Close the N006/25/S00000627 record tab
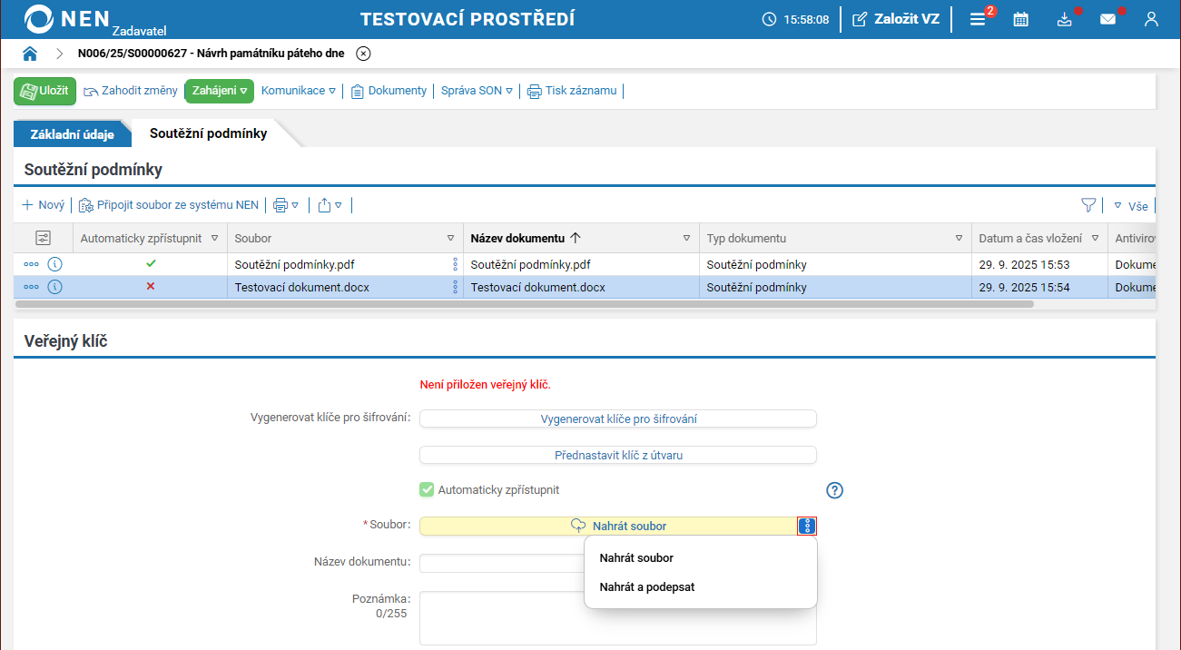The height and width of the screenshot is (650, 1181). (363, 54)
